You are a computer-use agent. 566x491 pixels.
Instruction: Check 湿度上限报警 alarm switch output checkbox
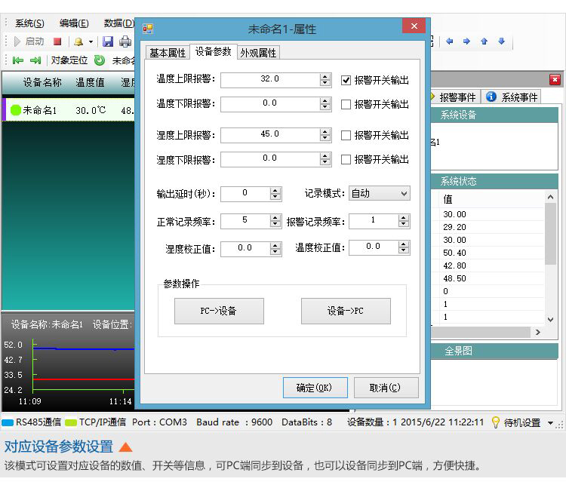click(346, 135)
